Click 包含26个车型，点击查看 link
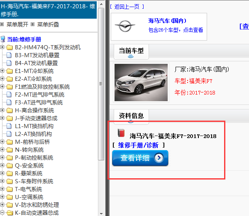The width and height of the screenshot is (249, 216). (176, 30)
